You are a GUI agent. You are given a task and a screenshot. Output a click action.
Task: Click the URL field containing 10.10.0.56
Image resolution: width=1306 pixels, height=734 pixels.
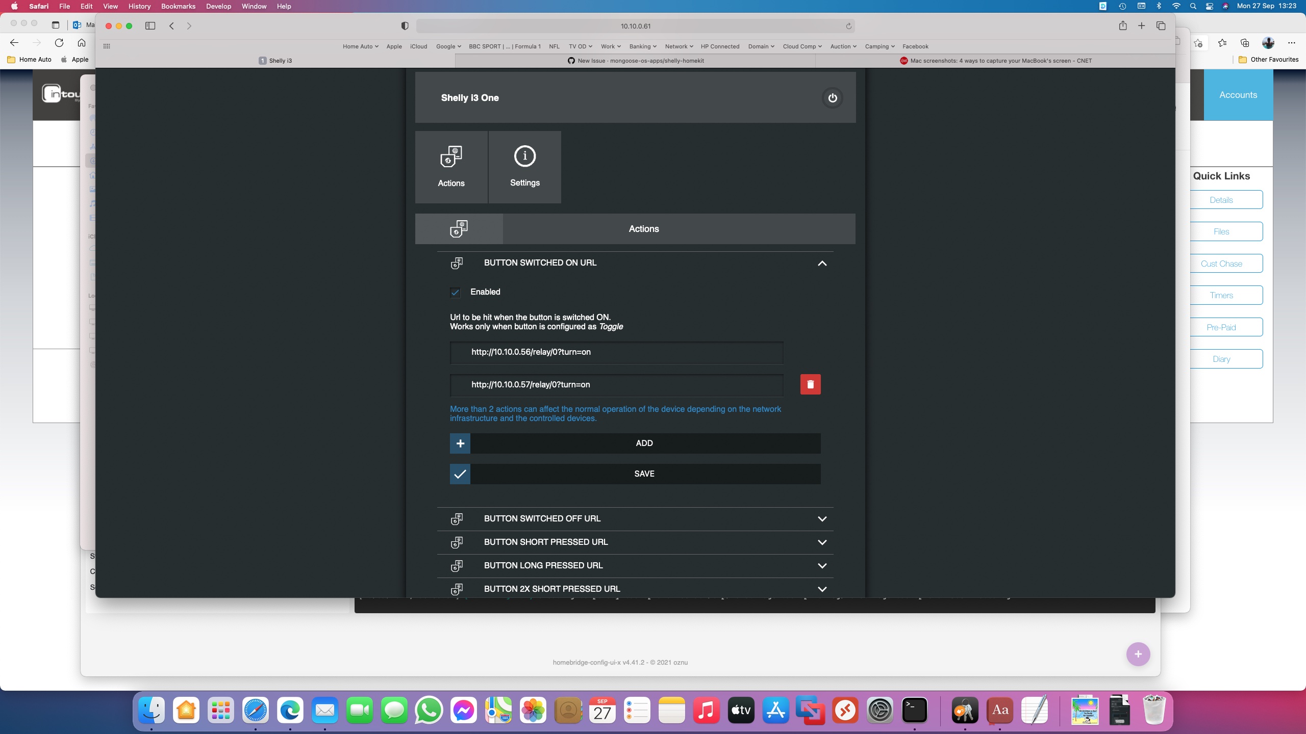tap(615, 352)
